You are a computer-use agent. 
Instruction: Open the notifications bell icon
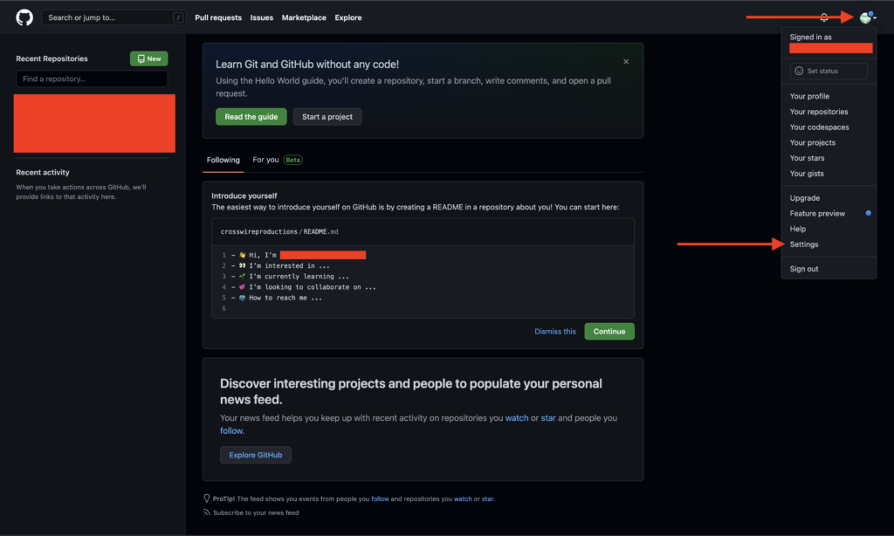[824, 17]
